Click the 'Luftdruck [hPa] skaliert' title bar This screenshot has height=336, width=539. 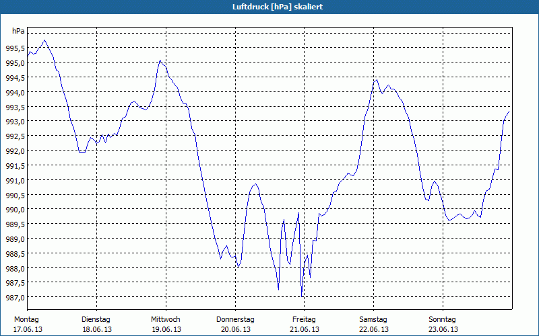click(x=269, y=7)
